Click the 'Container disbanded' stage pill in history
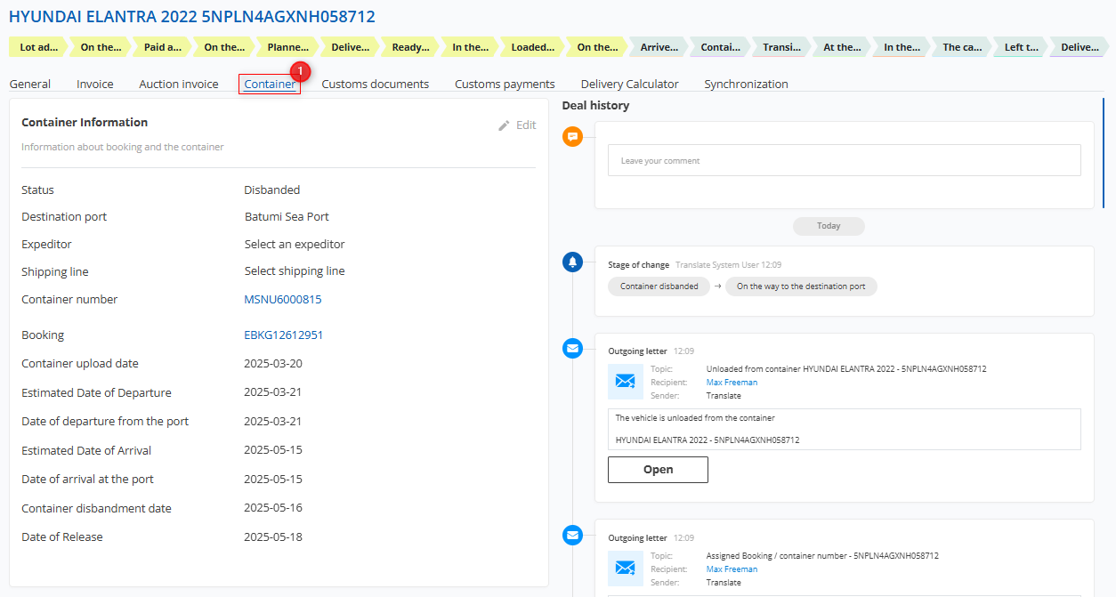Screen dimensions: 1116x597 [659, 286]
